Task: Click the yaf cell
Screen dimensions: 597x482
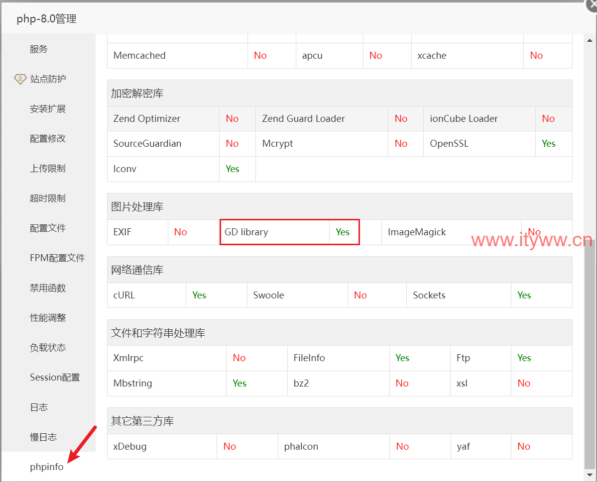Action: [x=481, y=446]
